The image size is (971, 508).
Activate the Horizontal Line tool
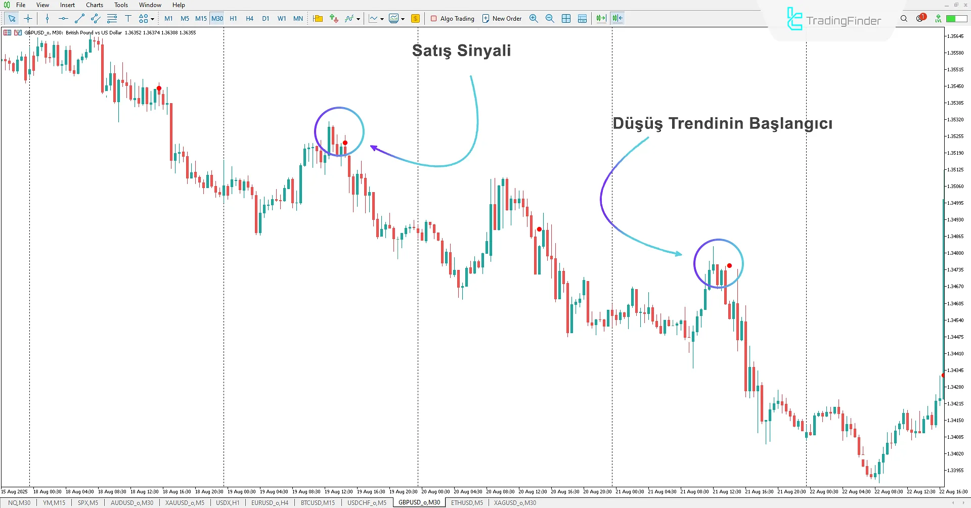[x=63, y=18]
